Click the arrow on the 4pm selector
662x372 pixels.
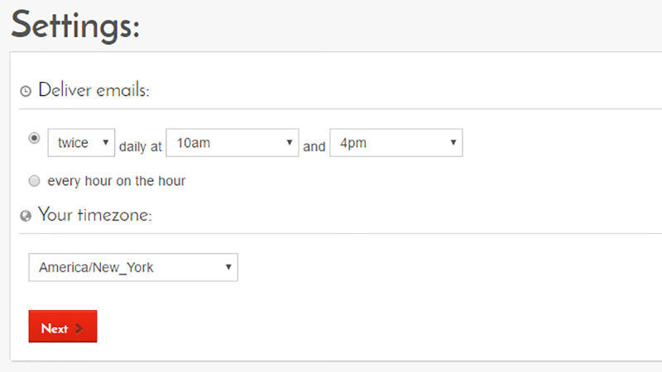pos(453,142)
